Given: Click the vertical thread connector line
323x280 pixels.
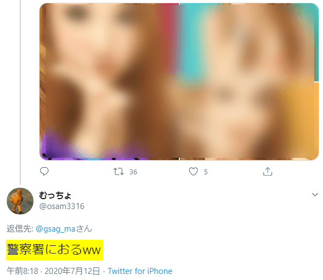Looking at the screenshot, I should tap(20, 92).
